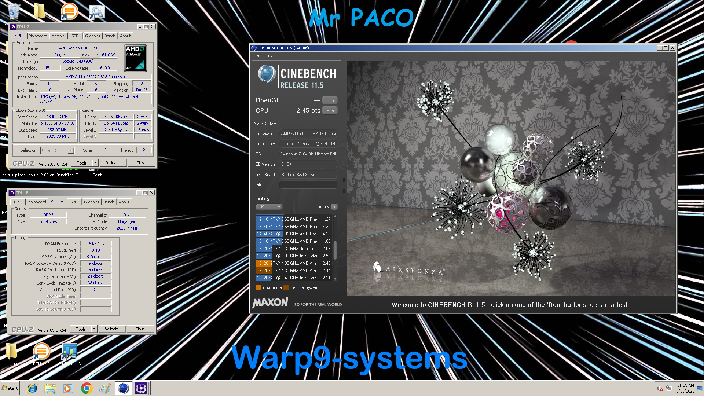
Task: Open the Cinebench File menu
Action: click(256, 55)
